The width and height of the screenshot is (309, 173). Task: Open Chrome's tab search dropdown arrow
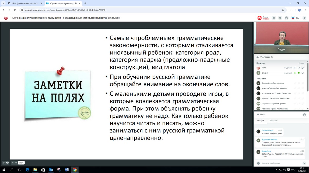coord(3,3)
